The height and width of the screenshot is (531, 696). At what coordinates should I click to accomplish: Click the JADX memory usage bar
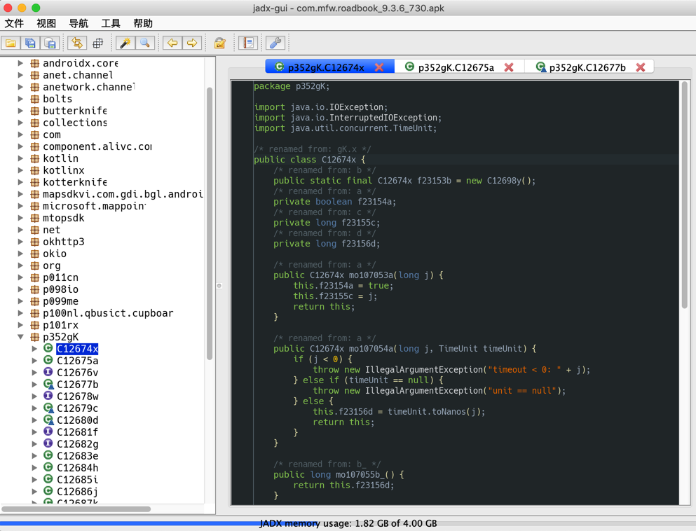(348, 523)
